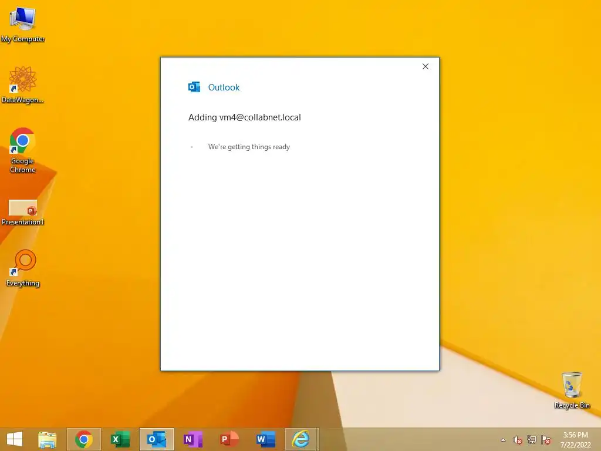
Task: Select the Google Chrome desktop shortcut
Action: pyautogui.click(x=23, y=150)
